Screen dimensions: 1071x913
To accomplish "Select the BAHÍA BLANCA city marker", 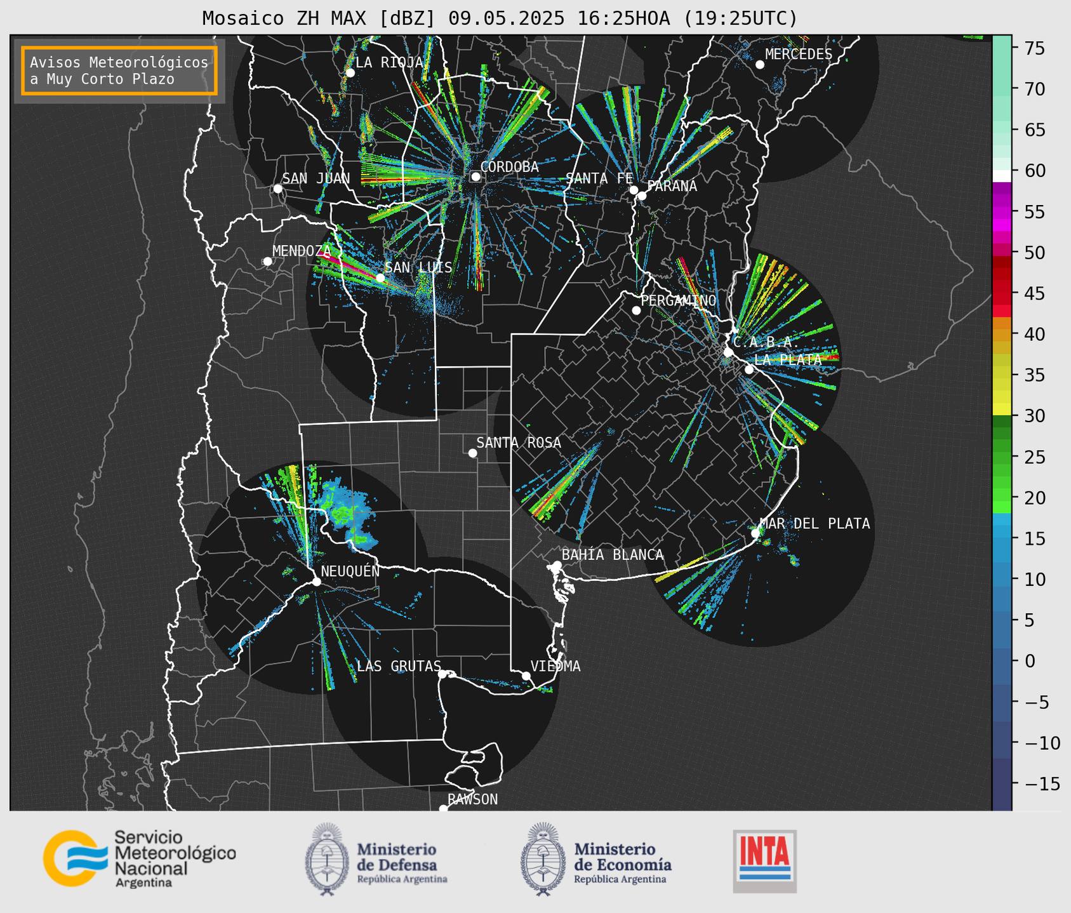I will click(557, 565).
